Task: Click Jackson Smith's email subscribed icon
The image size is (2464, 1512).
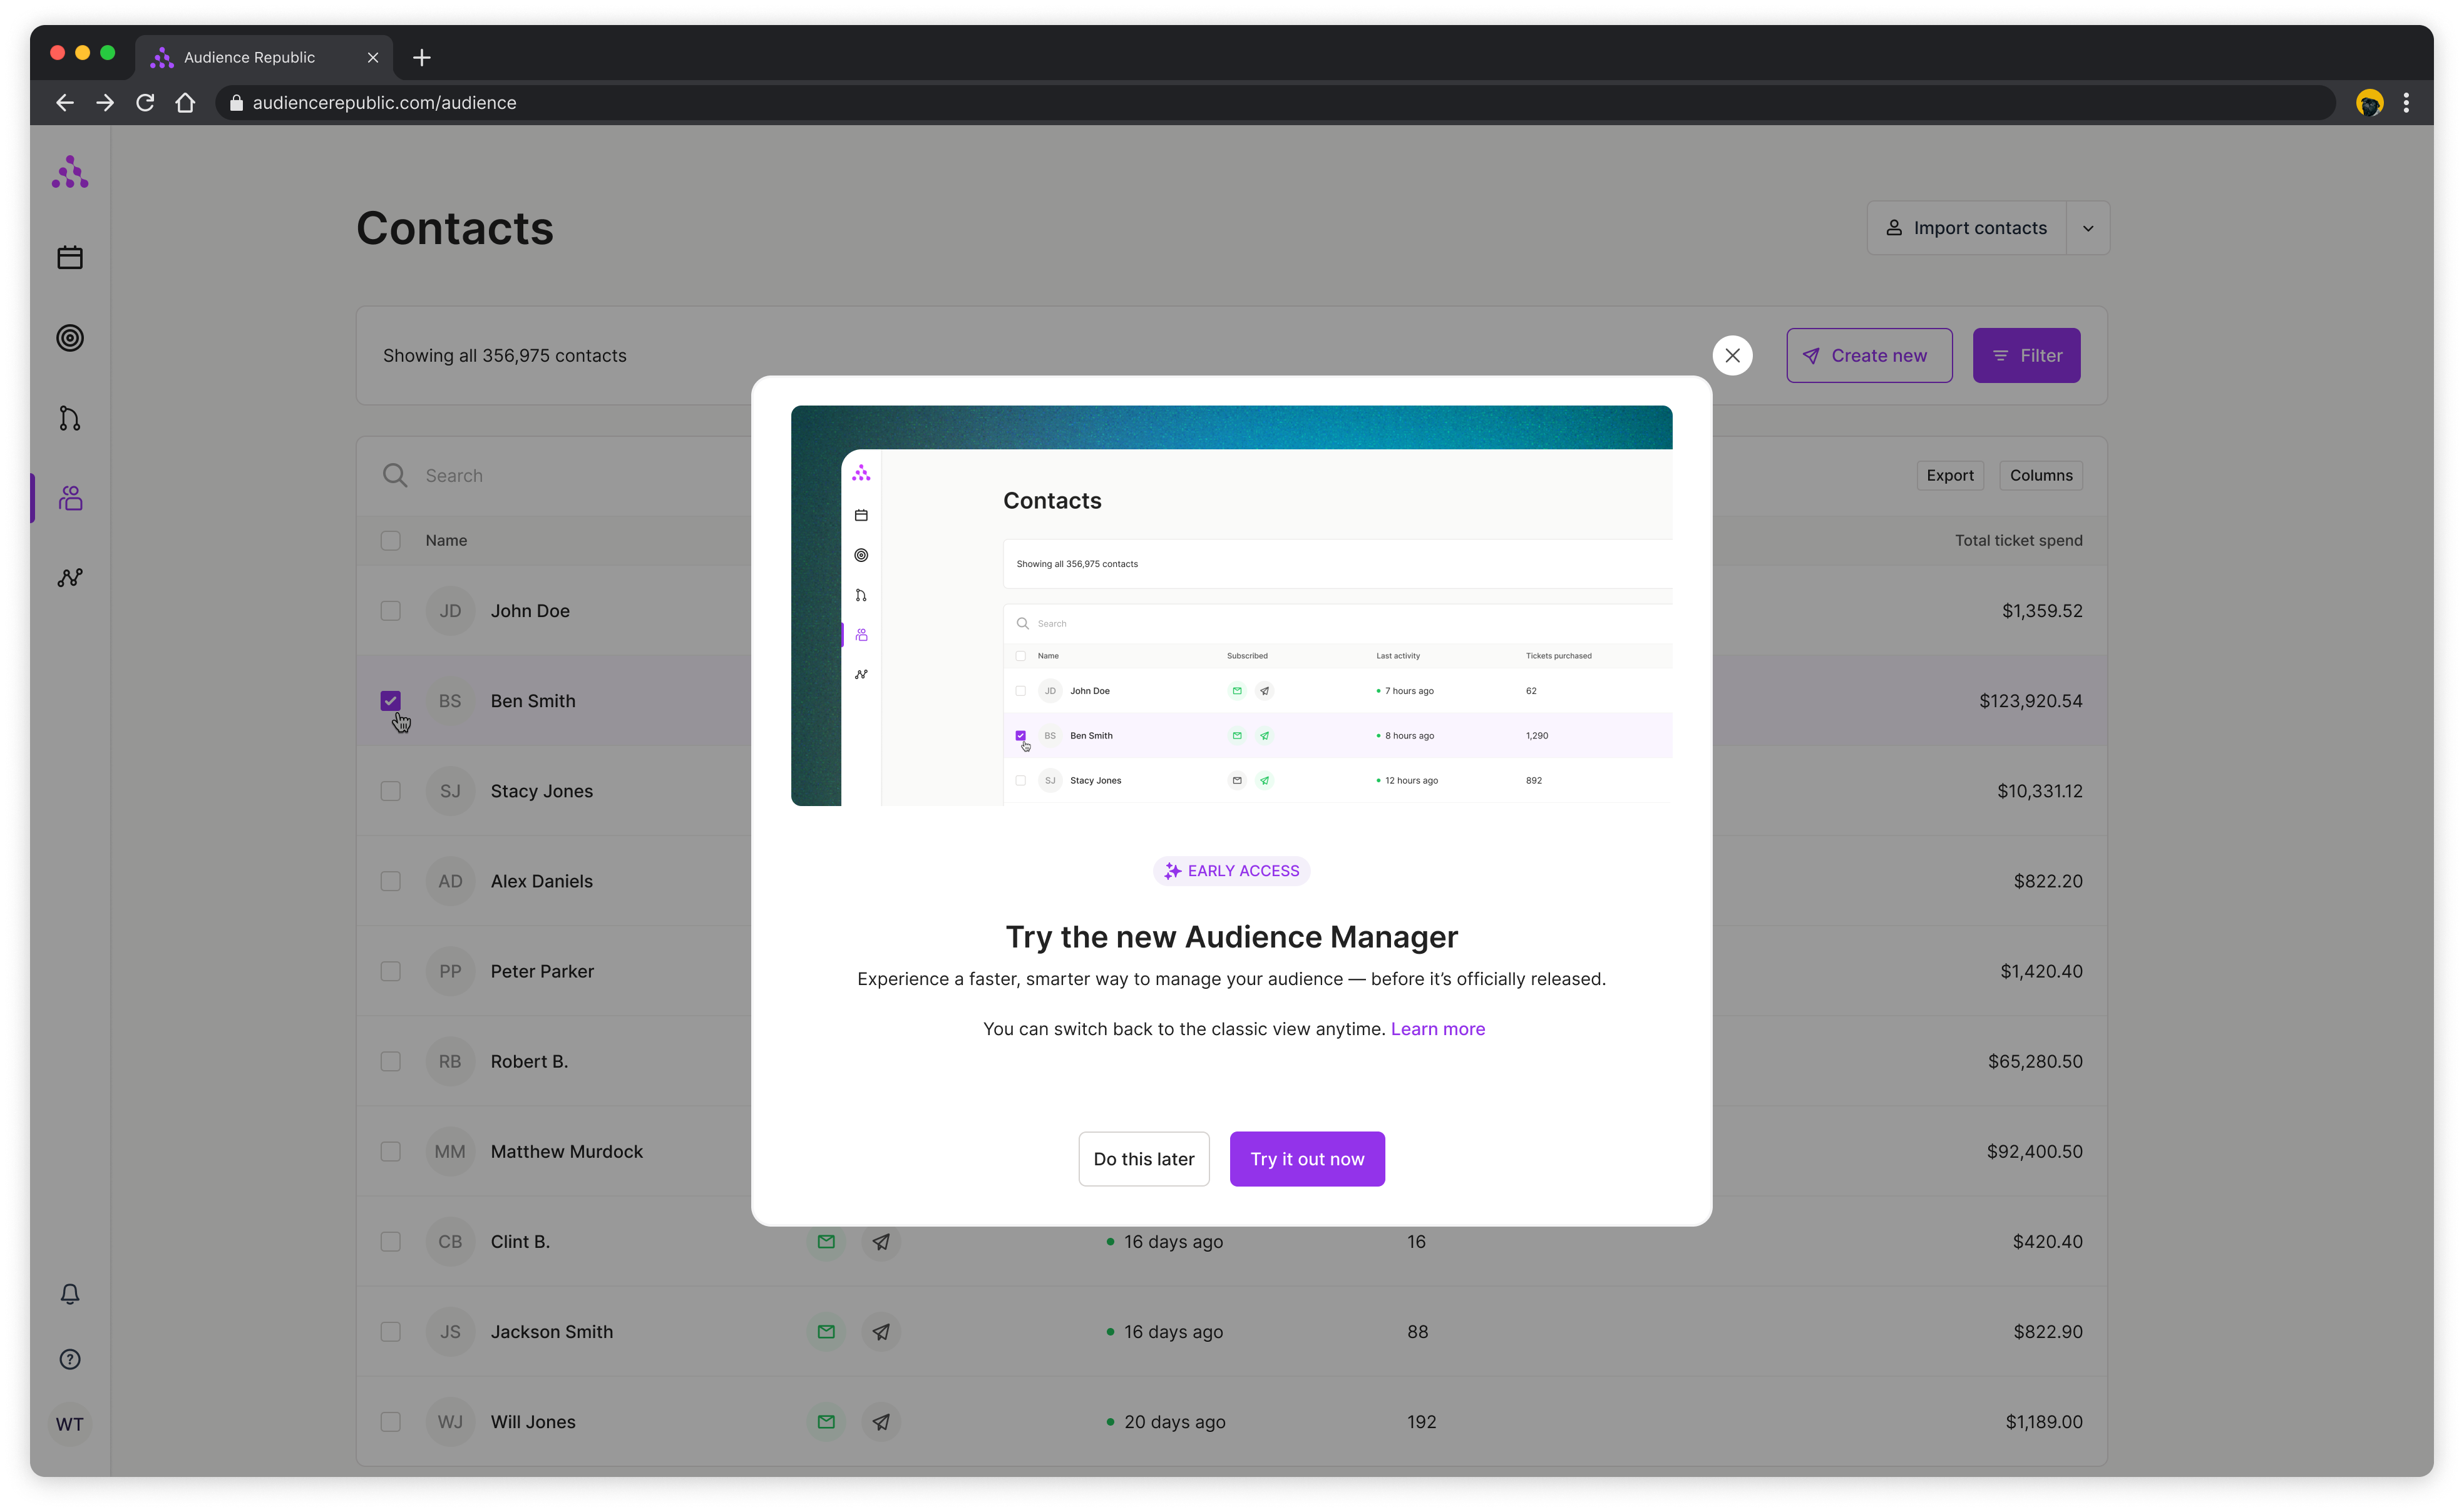Action: (x=826, y=1331)
